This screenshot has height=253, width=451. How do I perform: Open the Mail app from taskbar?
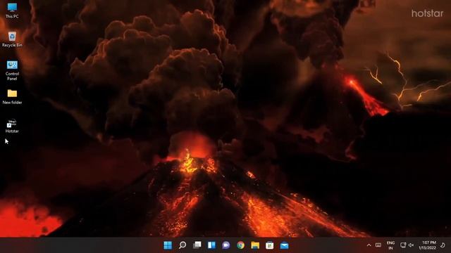[x=284, y=245]
